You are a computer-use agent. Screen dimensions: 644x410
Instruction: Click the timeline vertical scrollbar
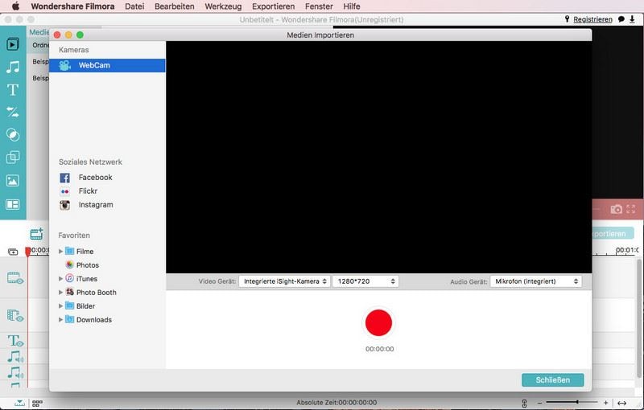[638, 318]
